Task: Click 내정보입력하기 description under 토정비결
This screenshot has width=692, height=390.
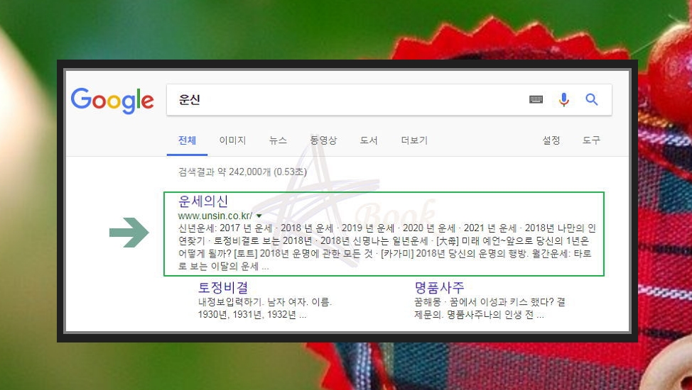Action: pos(265,302)
